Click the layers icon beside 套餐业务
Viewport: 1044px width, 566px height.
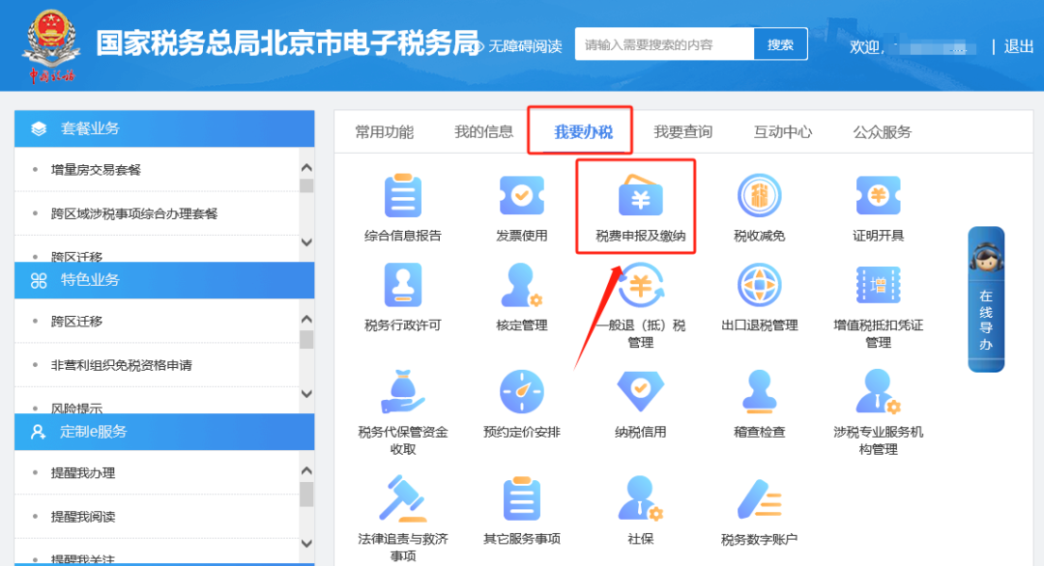(39, 128)
